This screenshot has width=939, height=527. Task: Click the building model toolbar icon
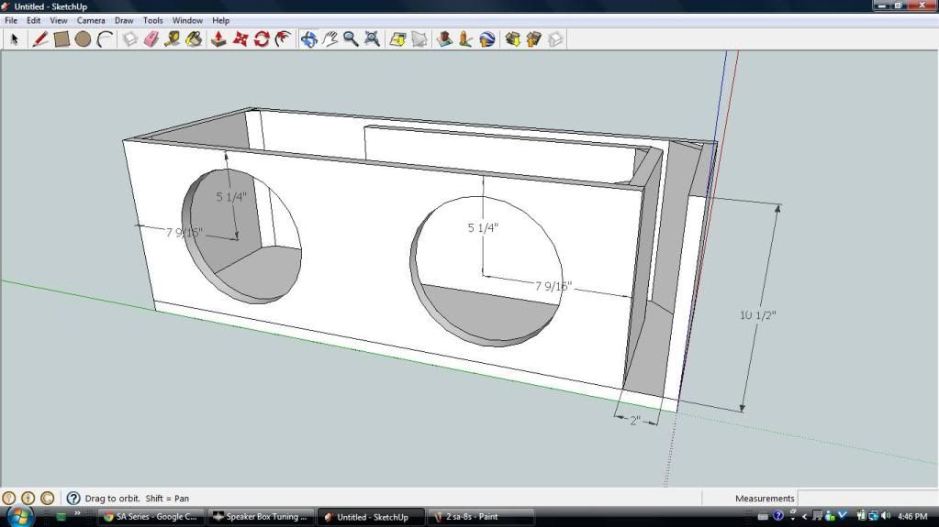click(444, 39)
